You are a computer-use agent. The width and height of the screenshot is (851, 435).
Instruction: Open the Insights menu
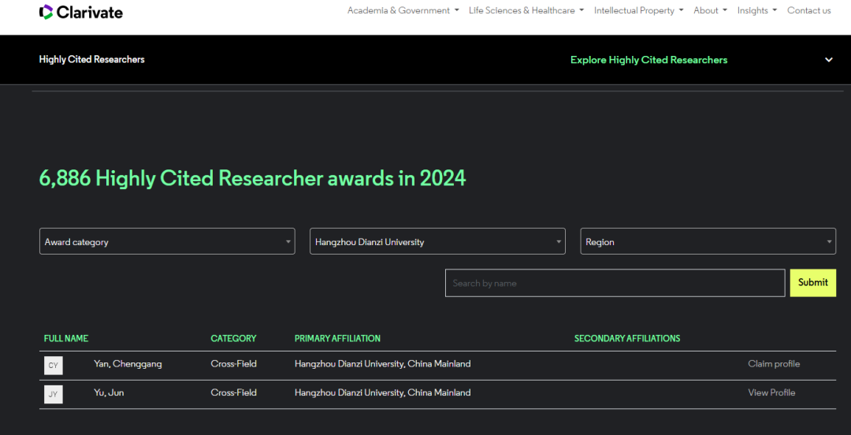pos(757,10)
